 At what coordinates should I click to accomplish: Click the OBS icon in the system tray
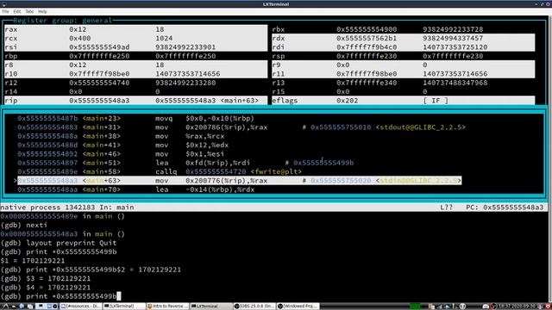tap(493, 307)
